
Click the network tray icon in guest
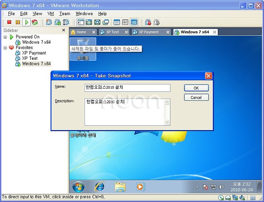[x=213, y=187]
